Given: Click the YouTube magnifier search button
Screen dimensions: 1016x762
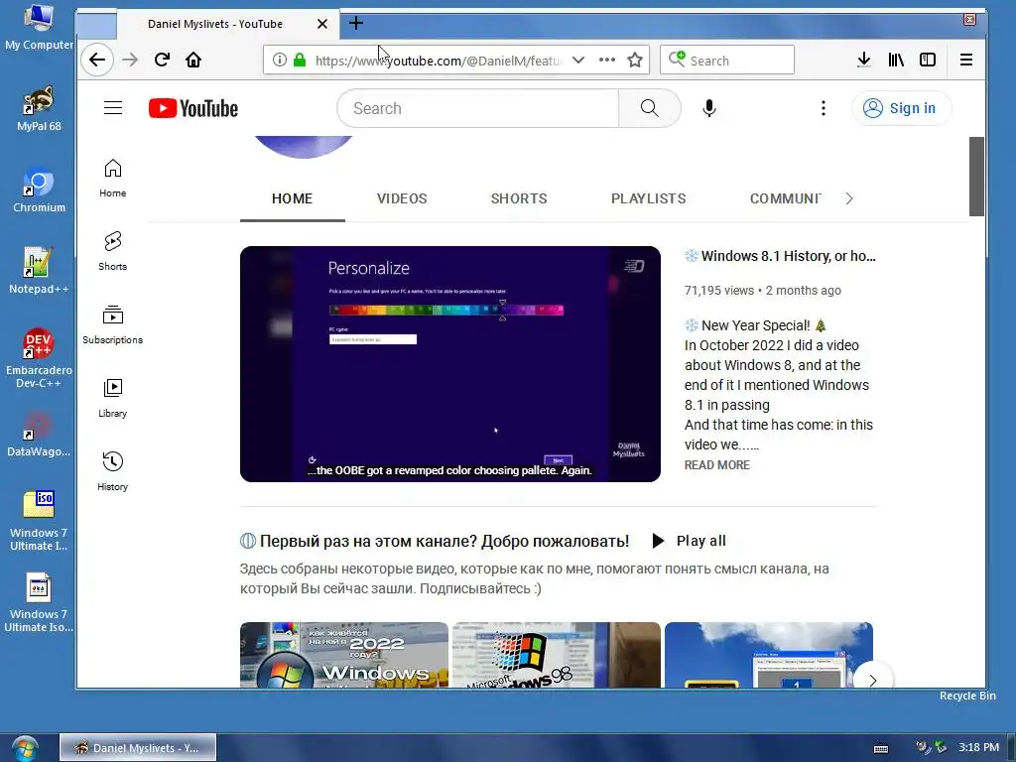Looking at the screenshot, I should tap(650, 108).
